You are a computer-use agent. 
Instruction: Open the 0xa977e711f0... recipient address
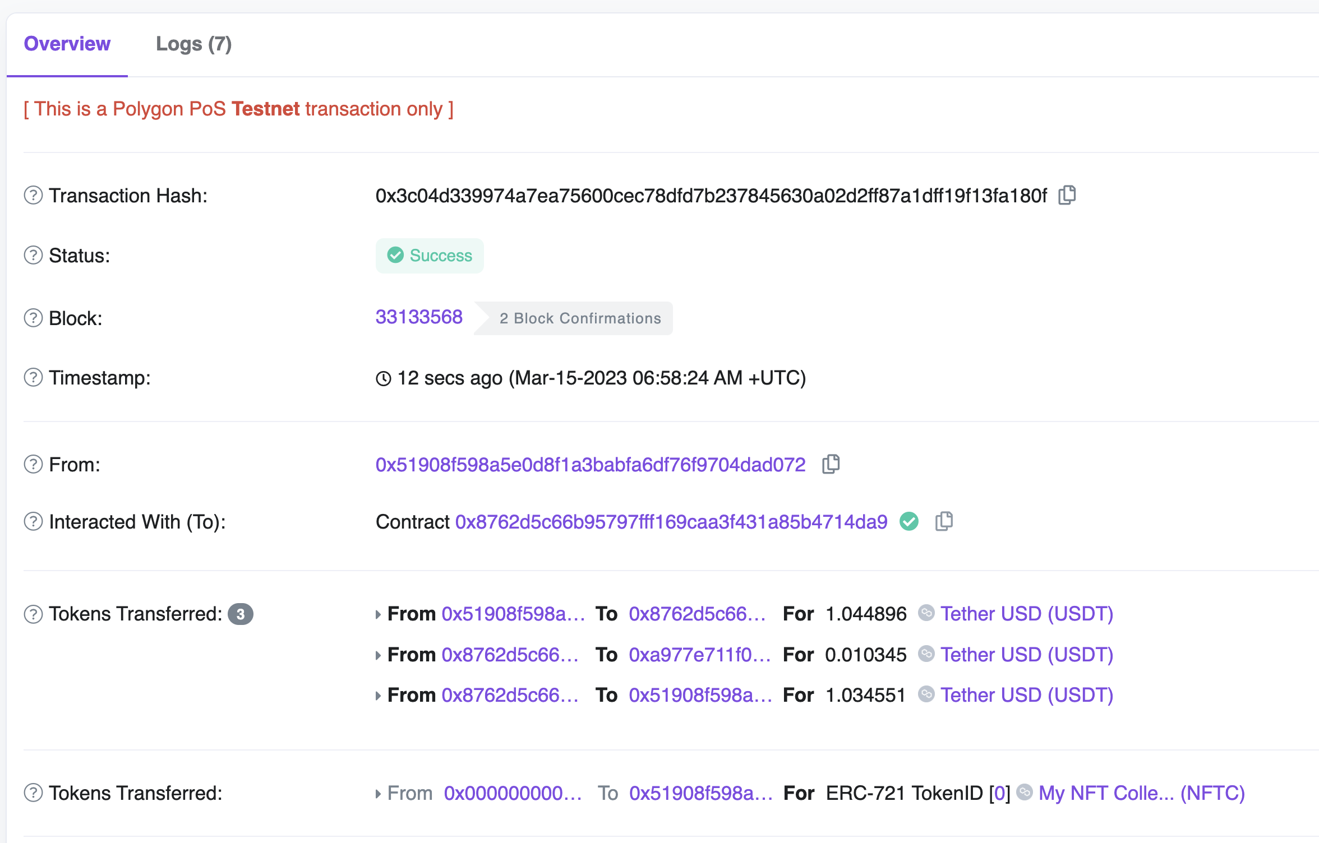pos(699,655)
